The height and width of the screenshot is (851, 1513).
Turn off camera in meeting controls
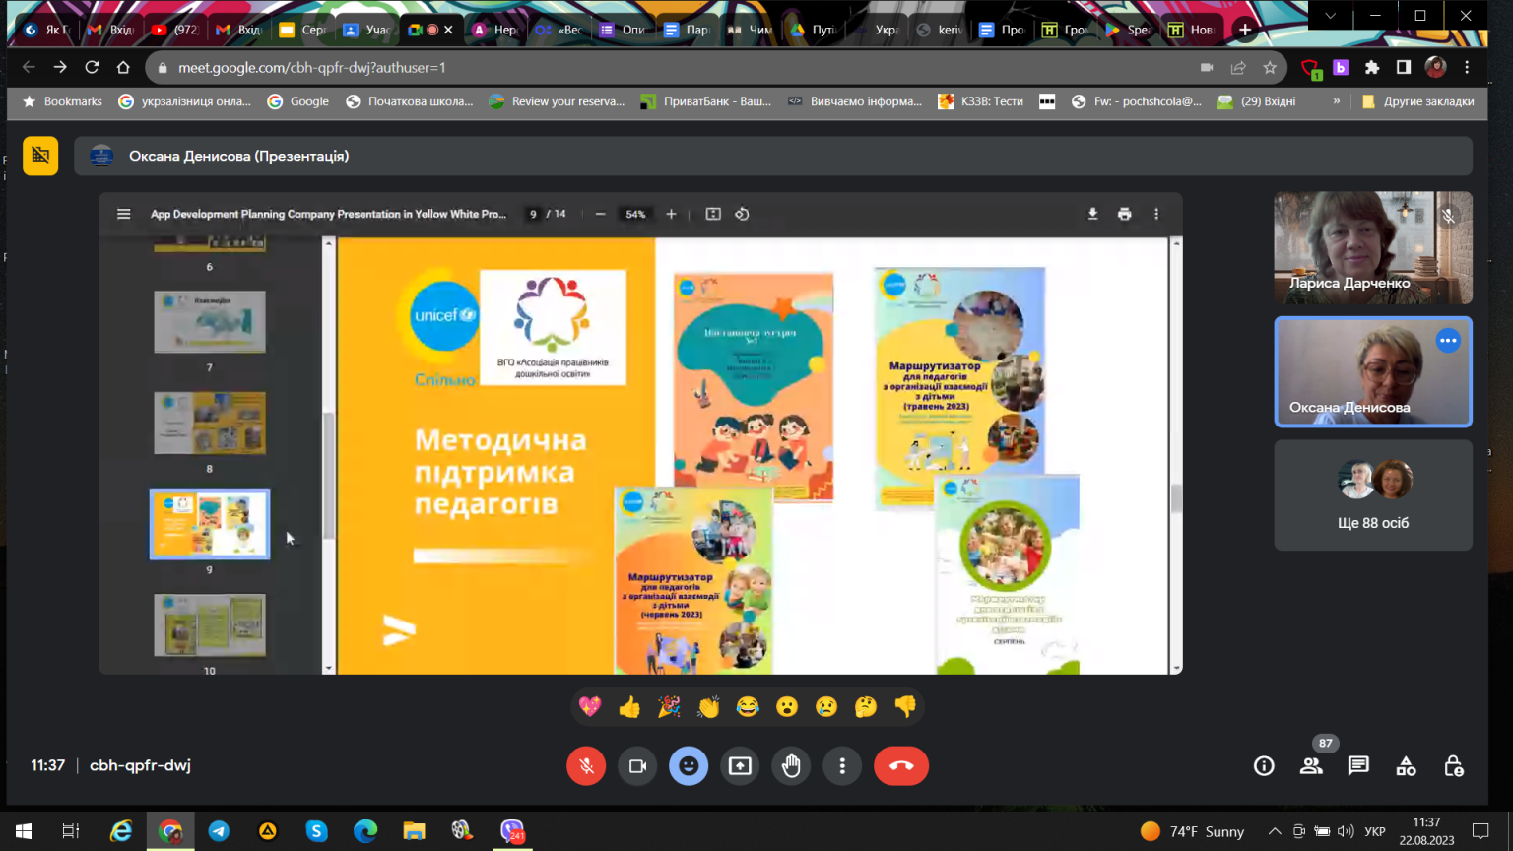(x=637, y=766)
